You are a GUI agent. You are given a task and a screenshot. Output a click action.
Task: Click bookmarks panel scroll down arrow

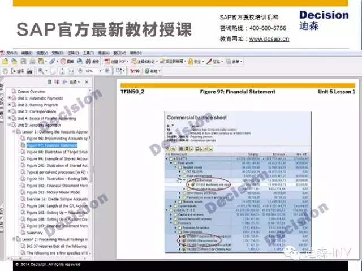(x=90, y=253)
